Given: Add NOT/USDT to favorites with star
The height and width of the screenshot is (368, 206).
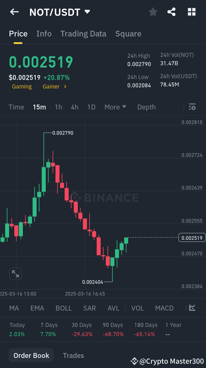Looking at the screenshot, I should click(x=153, y=12).
